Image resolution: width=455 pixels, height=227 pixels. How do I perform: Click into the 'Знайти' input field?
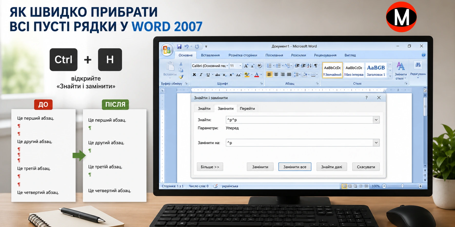pyautogui.click(x=299, y=120)
